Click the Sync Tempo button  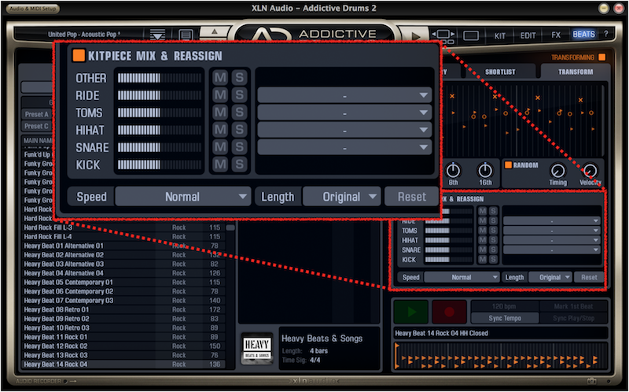coord(505,318)
